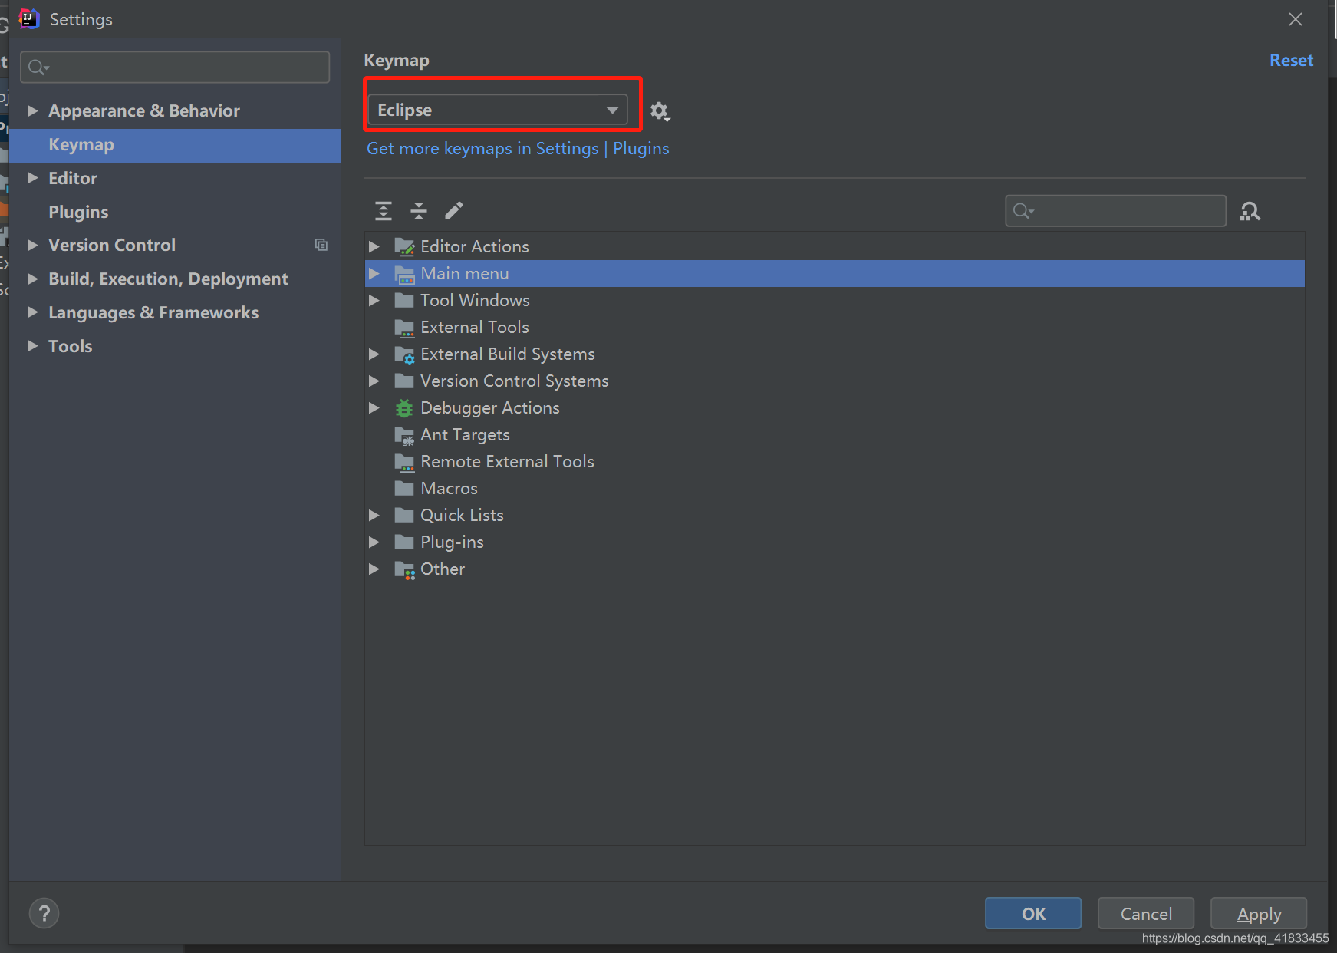Click IntelliJ logo in title bar

click(x=29, y=18)
